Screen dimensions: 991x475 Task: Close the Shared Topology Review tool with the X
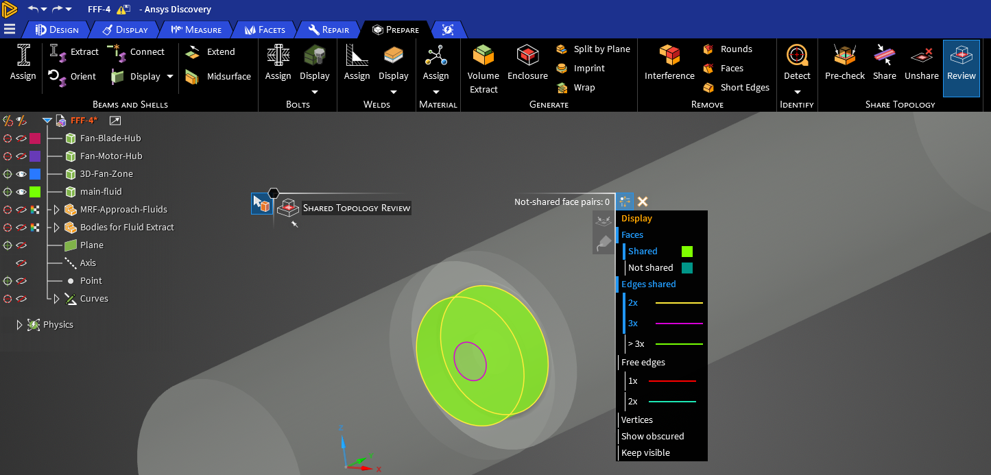[643, 202]
